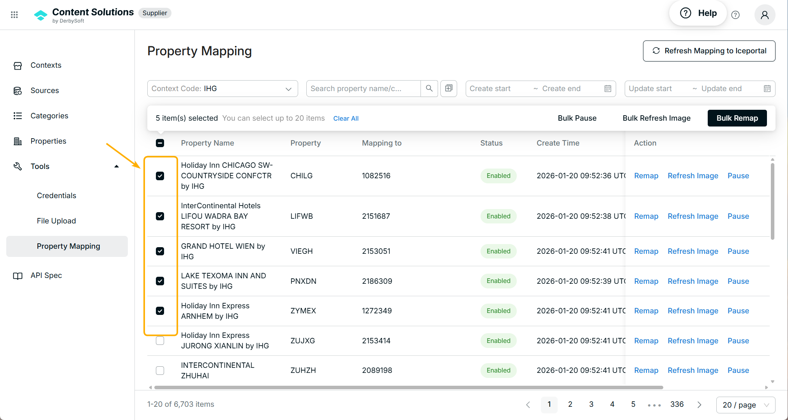Focus the Search property name field

(363, 88)
